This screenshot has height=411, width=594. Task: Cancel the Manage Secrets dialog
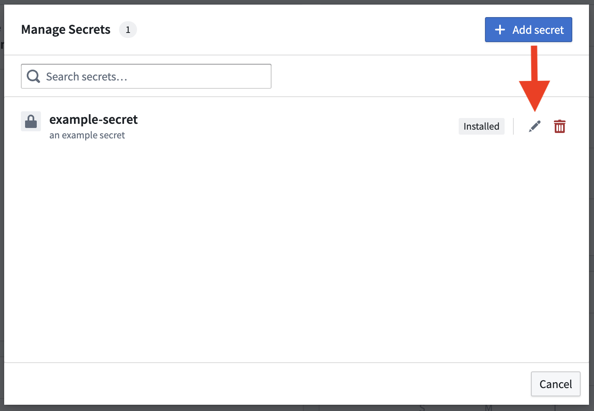point(556,384)
